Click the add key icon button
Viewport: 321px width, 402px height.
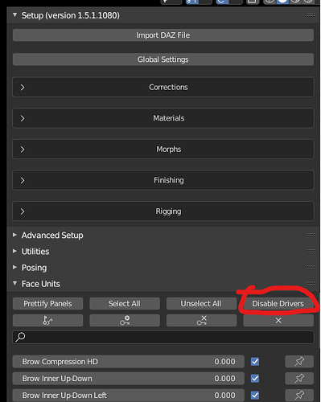point(125,321)
